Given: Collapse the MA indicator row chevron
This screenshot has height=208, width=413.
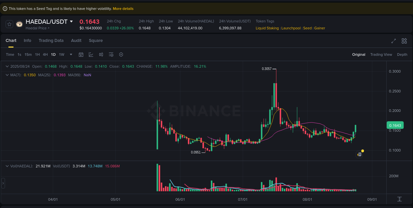Looking at the screenshot, I should pos(7,75).
